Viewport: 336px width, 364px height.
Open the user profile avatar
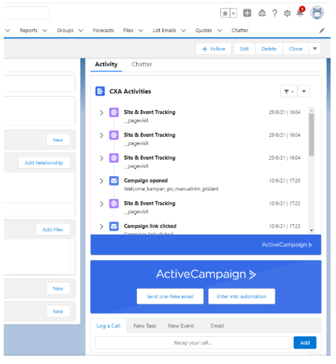point(317,13)
